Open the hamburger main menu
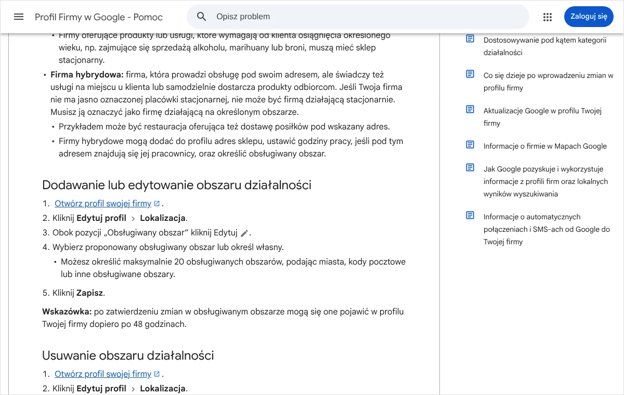The width and height of the screenshot is (624, 395). (19, 17)
